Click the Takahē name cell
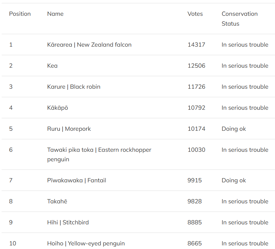 tap(57, 201)
